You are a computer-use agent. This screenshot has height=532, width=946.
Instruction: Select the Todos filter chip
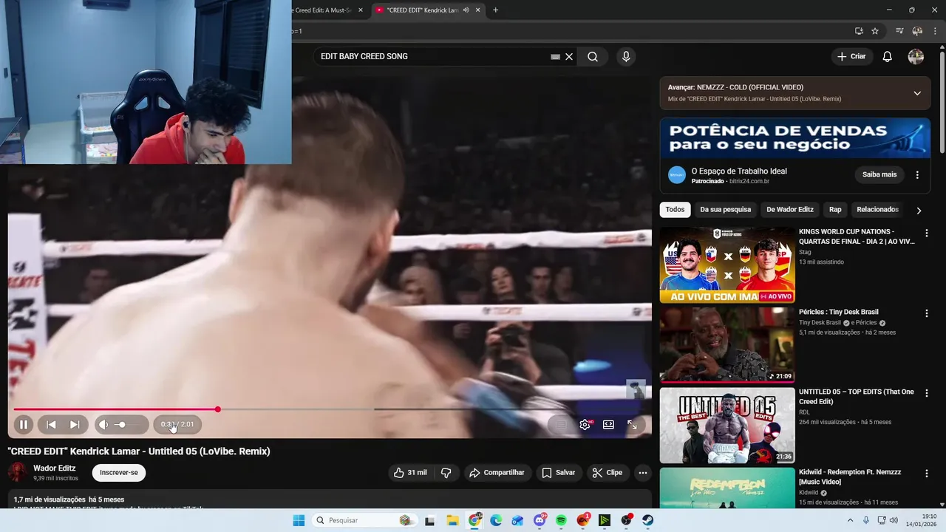point(675,209)
